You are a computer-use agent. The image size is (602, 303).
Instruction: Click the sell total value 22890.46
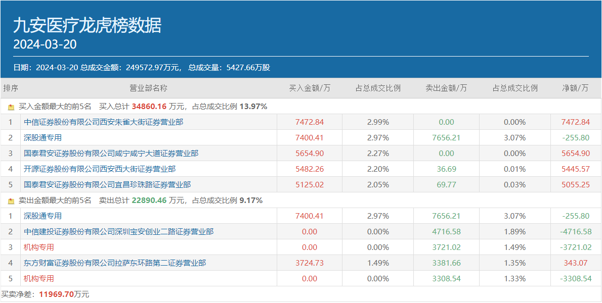[149, 200]
